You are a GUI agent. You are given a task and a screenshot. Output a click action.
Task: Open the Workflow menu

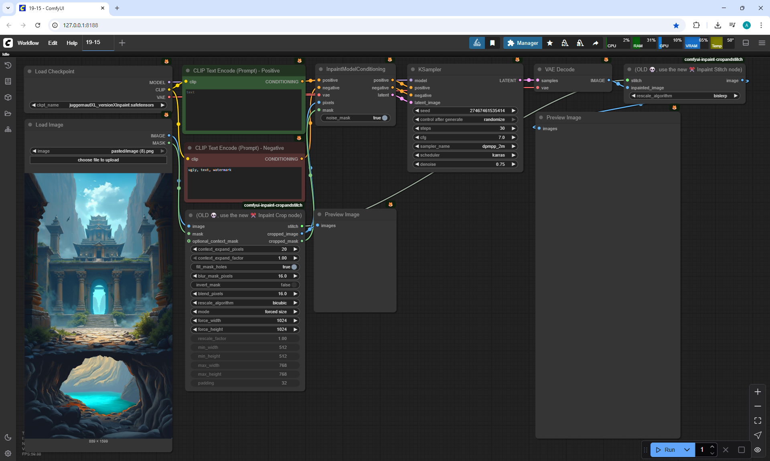point(28,43)
